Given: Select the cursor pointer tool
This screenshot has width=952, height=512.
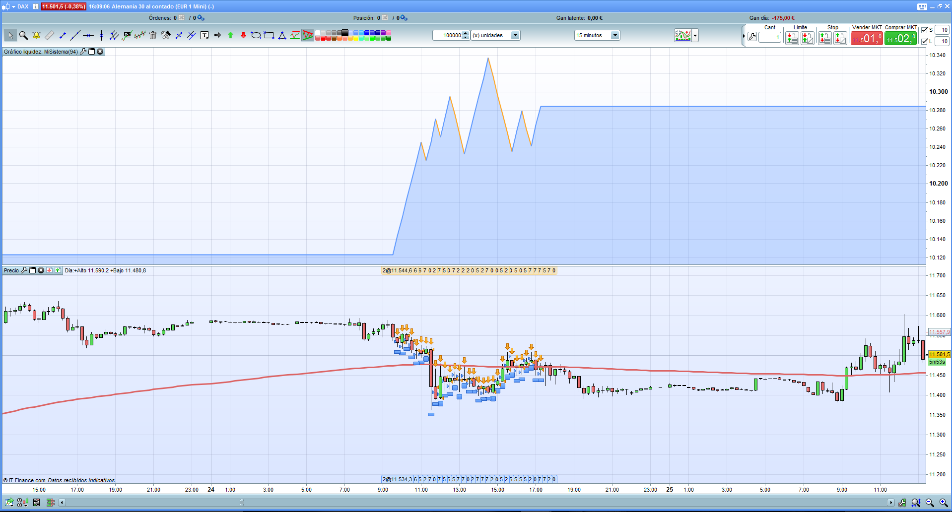Looking at the screenshot, I should [10, 35].
